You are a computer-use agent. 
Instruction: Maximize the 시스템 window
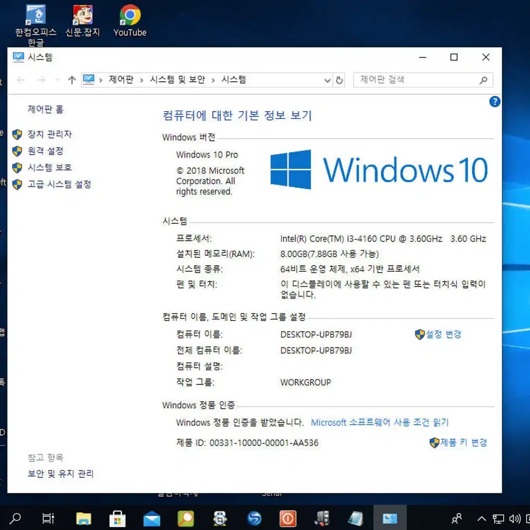point(454,57)
